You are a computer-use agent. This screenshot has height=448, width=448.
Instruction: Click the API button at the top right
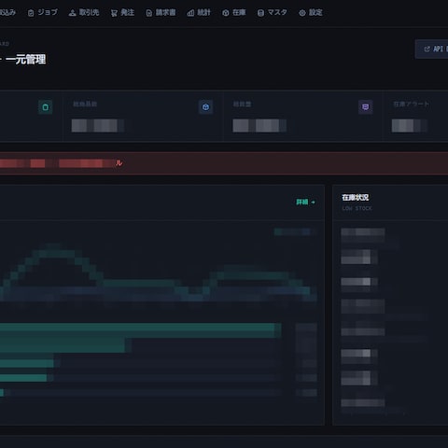pyautogui.click(x=432, y=49)
